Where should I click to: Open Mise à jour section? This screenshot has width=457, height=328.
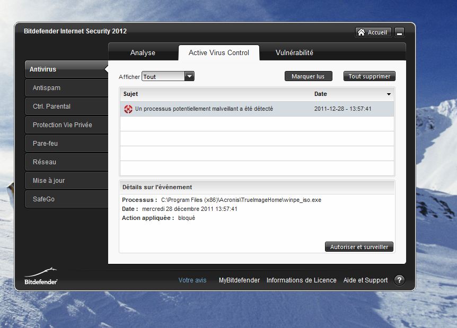click(x=66, y=181)
